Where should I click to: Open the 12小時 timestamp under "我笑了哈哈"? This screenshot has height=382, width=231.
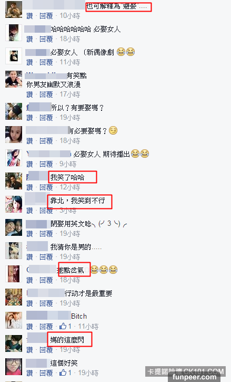(70, 187)
